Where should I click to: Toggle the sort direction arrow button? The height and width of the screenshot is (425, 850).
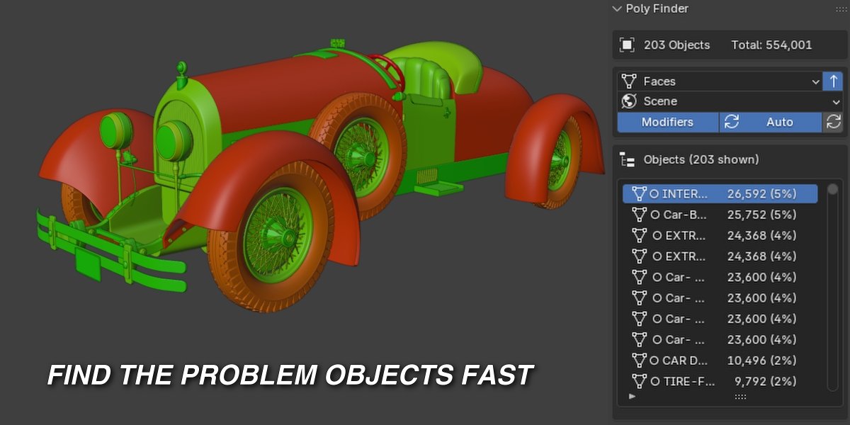[833, 81]
